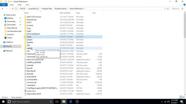
Task: Click the taskbar search box
Action: pos(30,101)
